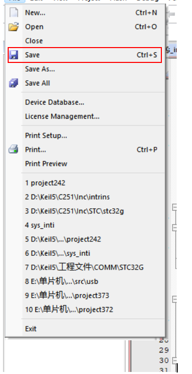Click the New file page icon
This screenshot has width=192, height=374.
click(x=14, y=12)
